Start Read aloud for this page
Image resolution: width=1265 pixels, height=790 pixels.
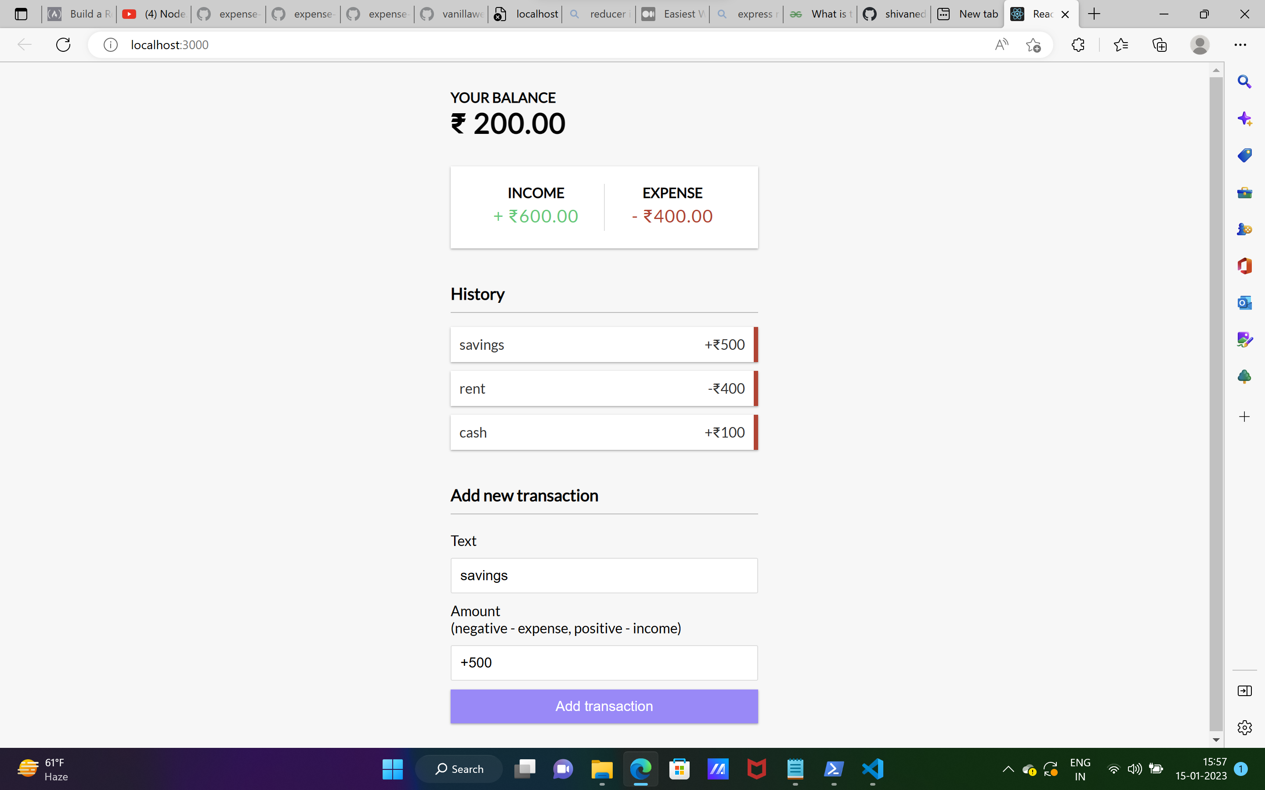point(1001,45)
